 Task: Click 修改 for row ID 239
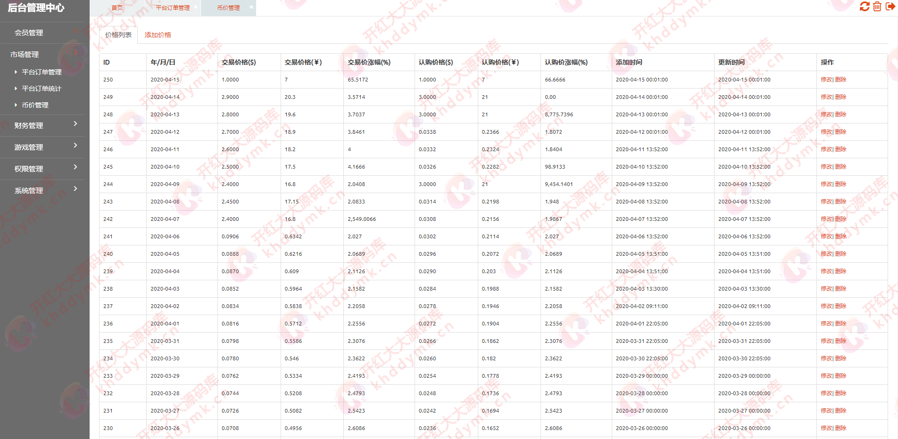pos(826,271)
